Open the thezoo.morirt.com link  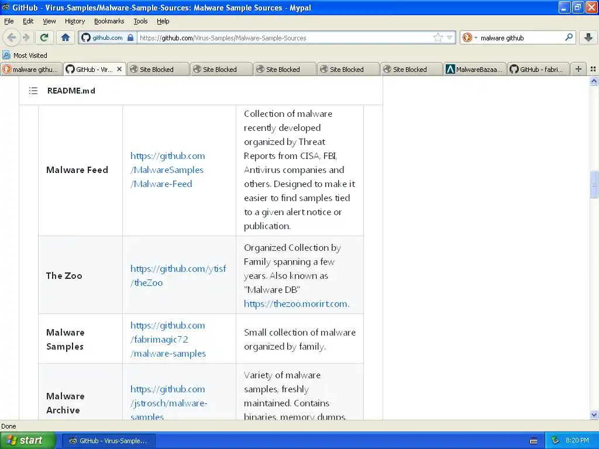click(297, 304)
